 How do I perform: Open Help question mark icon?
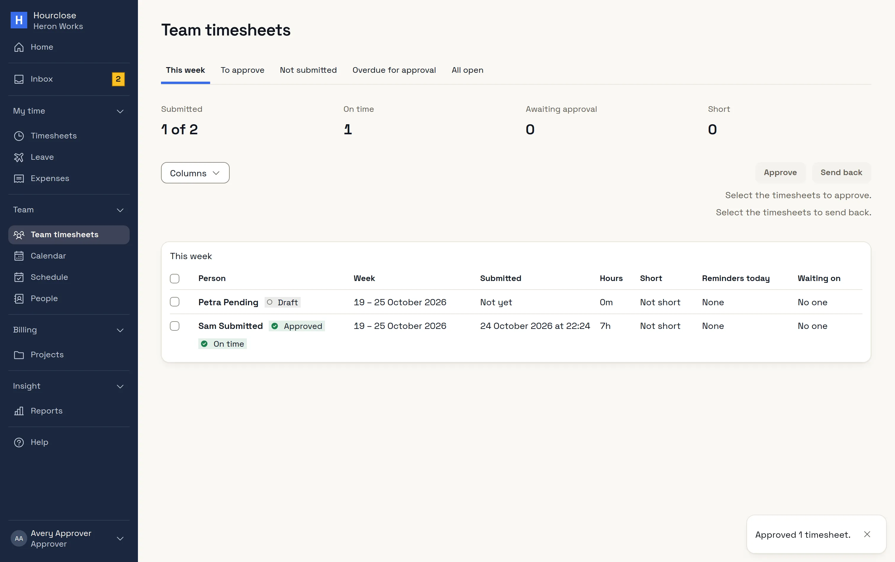[x=19, y=443]
